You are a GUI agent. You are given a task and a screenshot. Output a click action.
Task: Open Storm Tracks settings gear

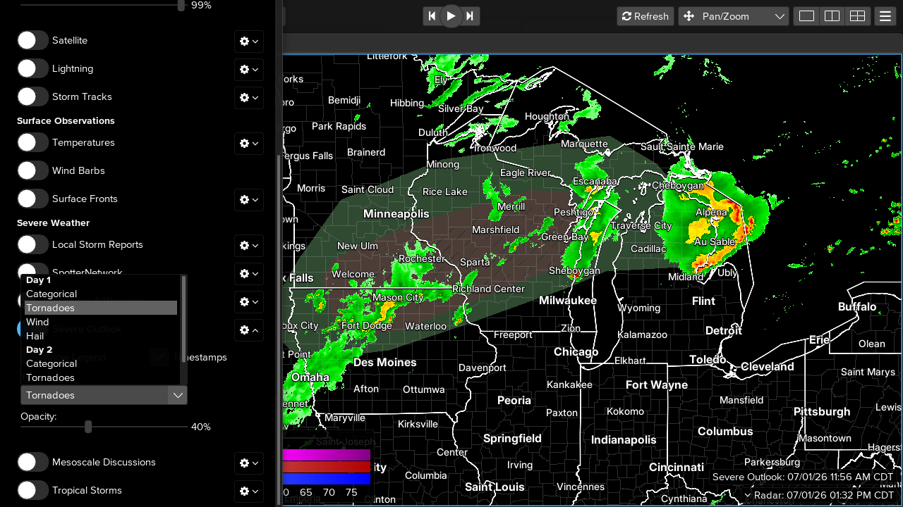pyautogui.click(x=249, y=98)
